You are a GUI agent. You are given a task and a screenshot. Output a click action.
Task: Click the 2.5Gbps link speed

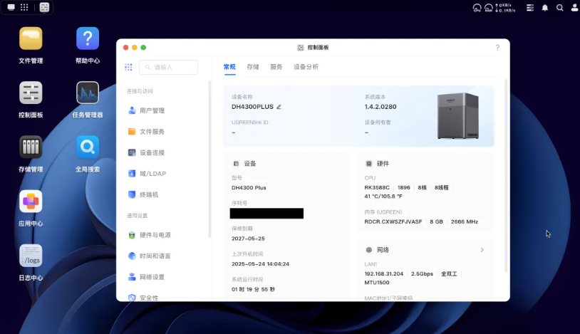(422, 274)
